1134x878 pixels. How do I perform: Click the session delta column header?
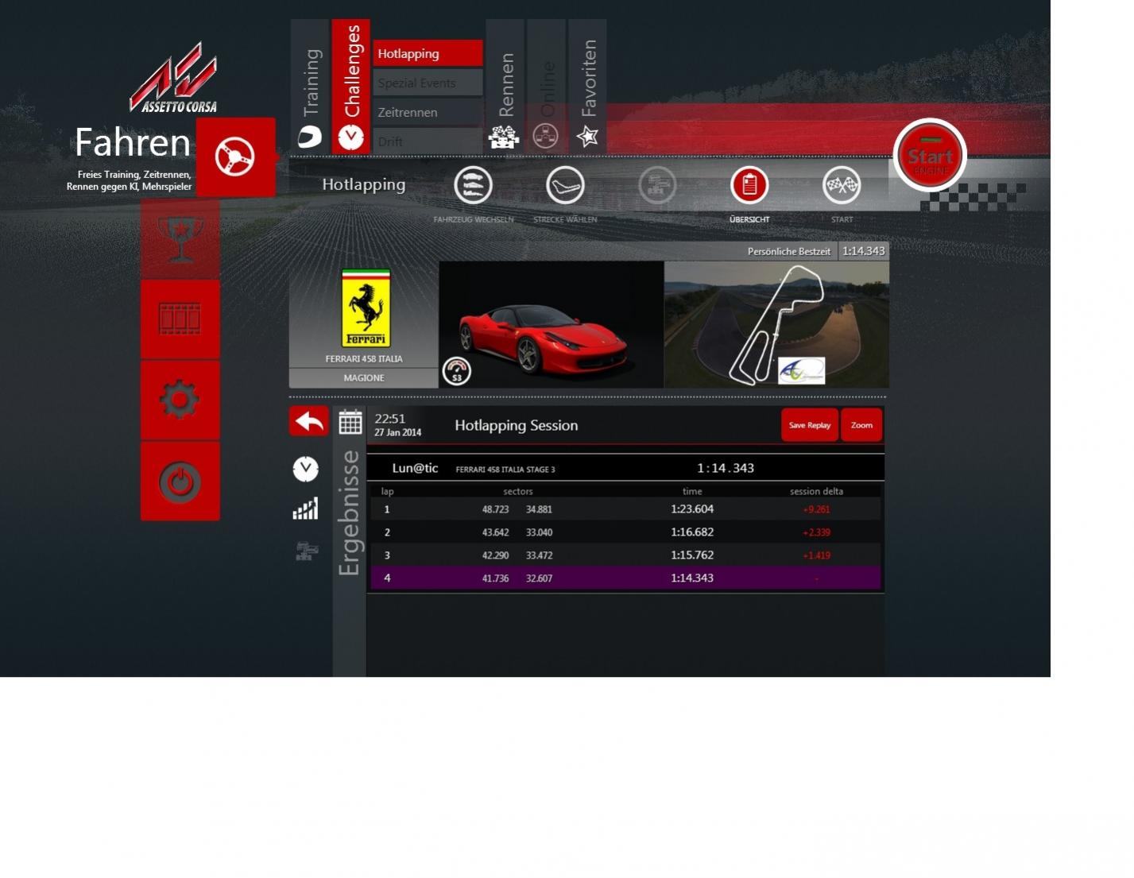point(816,492)
